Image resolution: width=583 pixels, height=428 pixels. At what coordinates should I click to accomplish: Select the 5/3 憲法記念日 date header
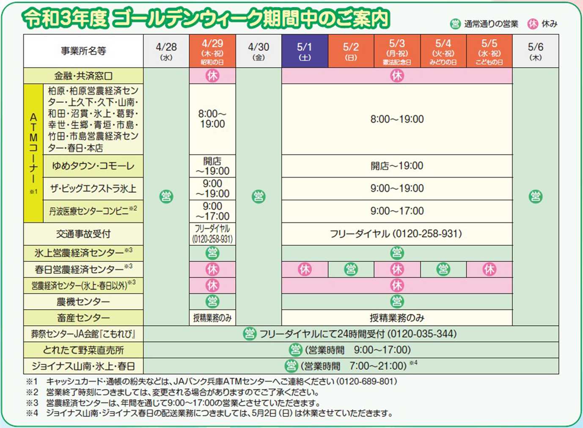397,51
